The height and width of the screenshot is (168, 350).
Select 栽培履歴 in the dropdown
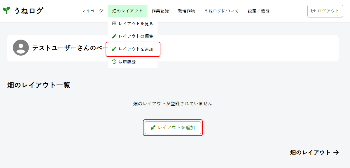[x=132, y=62]
